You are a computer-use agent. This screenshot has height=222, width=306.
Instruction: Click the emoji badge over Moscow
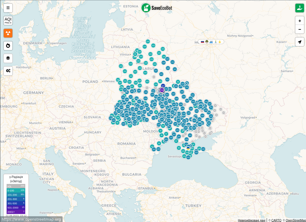pos(211,42)
